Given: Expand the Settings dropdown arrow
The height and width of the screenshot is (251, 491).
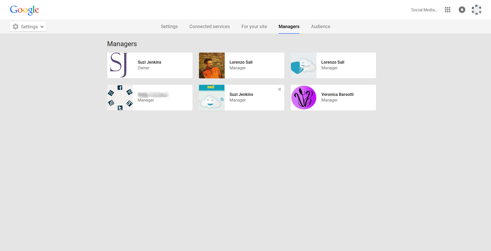Looking at the screenshot, I should (42, 27).
